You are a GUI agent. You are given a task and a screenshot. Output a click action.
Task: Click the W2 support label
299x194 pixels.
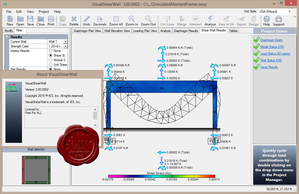(110, 141)
